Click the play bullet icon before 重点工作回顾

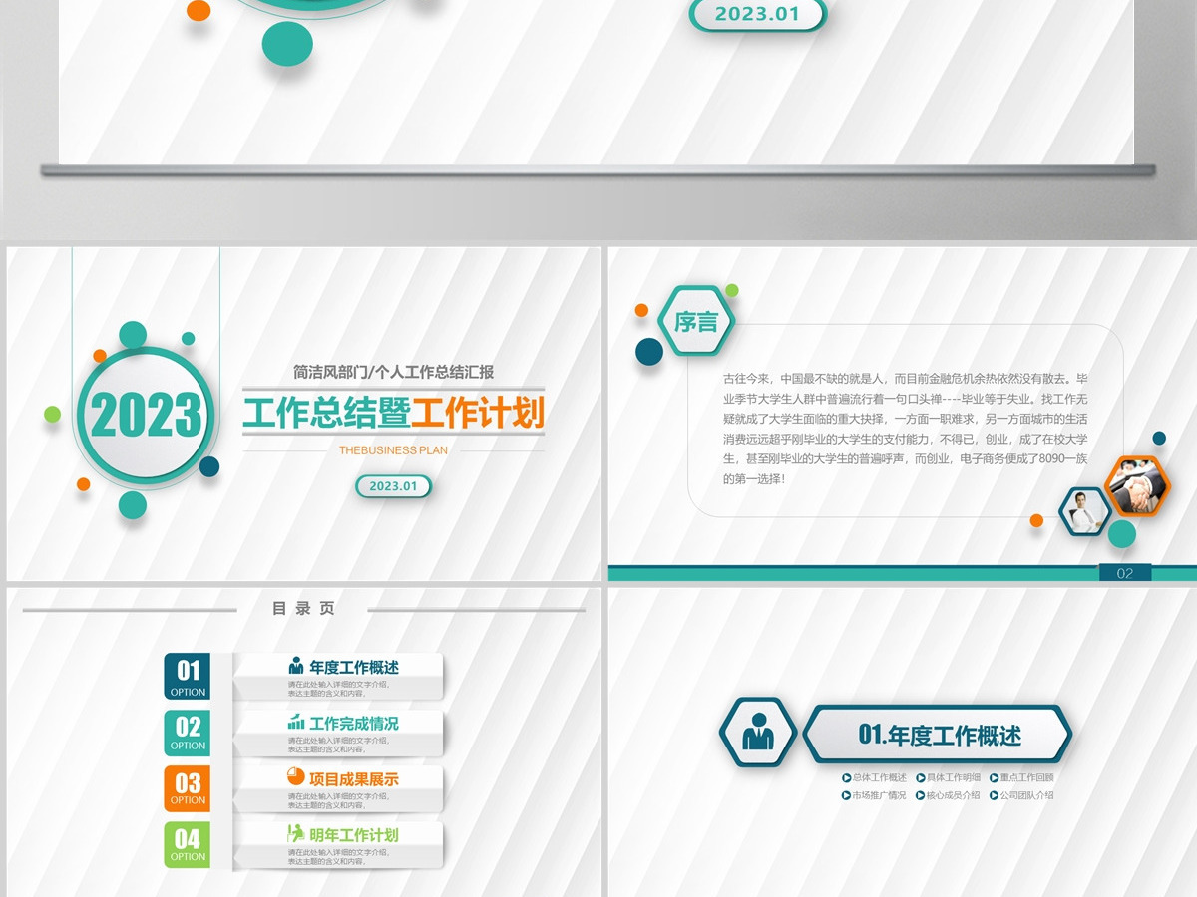(x=994, y=777)
